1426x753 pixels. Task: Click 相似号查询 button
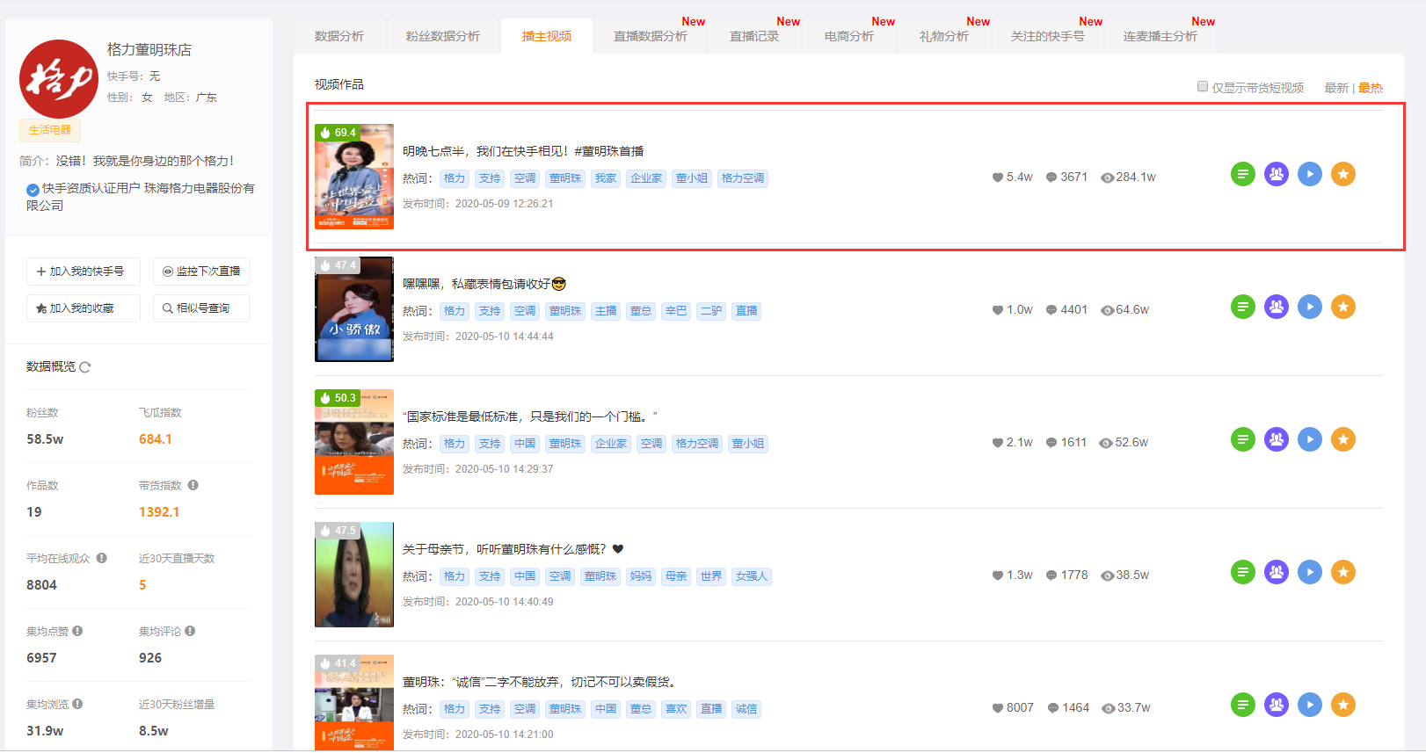coord(201,308)
